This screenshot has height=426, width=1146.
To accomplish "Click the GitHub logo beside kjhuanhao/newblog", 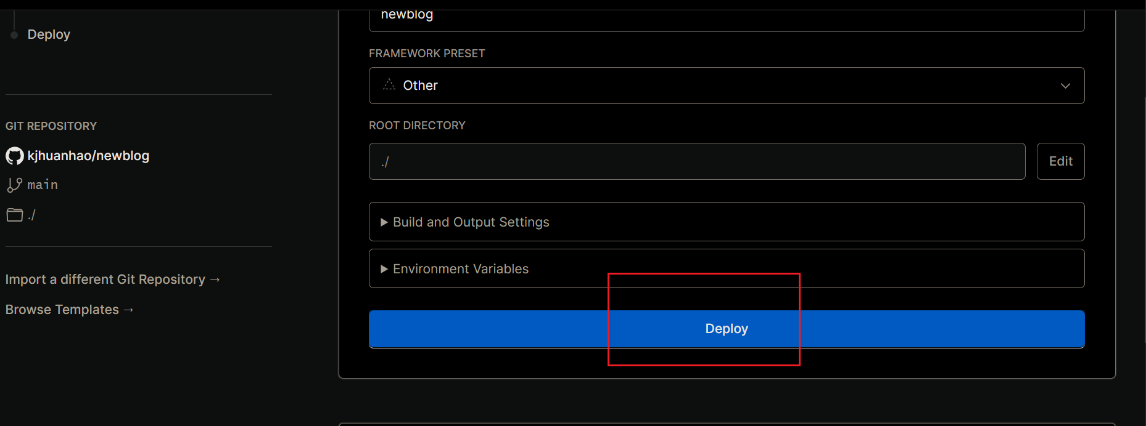I will (x=15, y=156).
